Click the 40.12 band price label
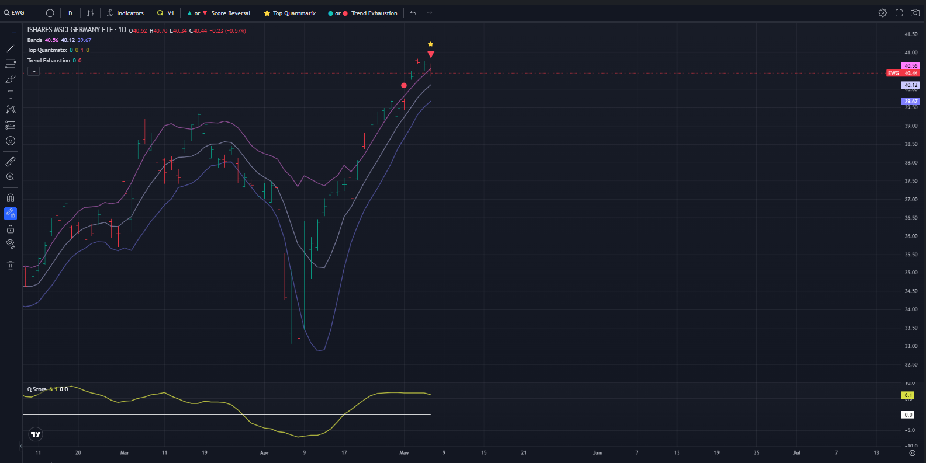The image size is (926, 463). (x=911, y=85)
